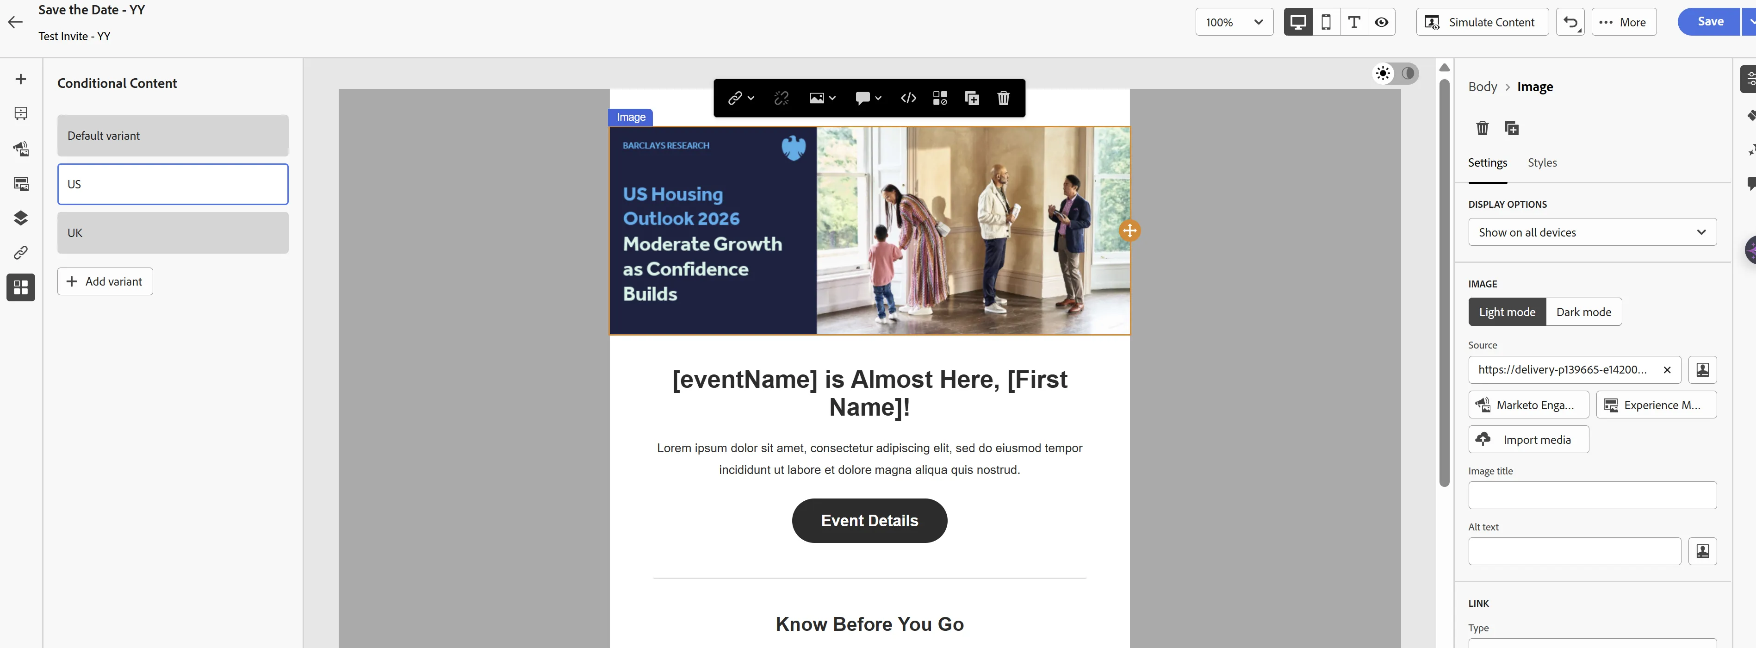Click the Save button
Image resolution: width=1756 pixels, height=648 pixels.
coord(1710,22)
